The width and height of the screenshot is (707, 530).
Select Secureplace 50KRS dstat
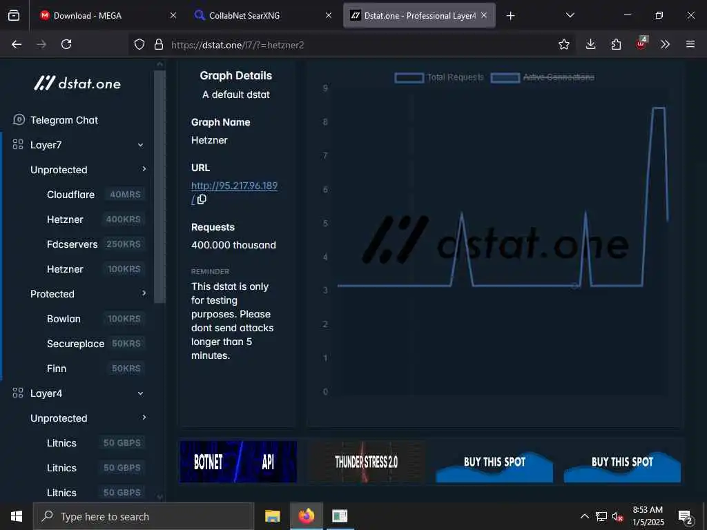[x=95, y=344]
